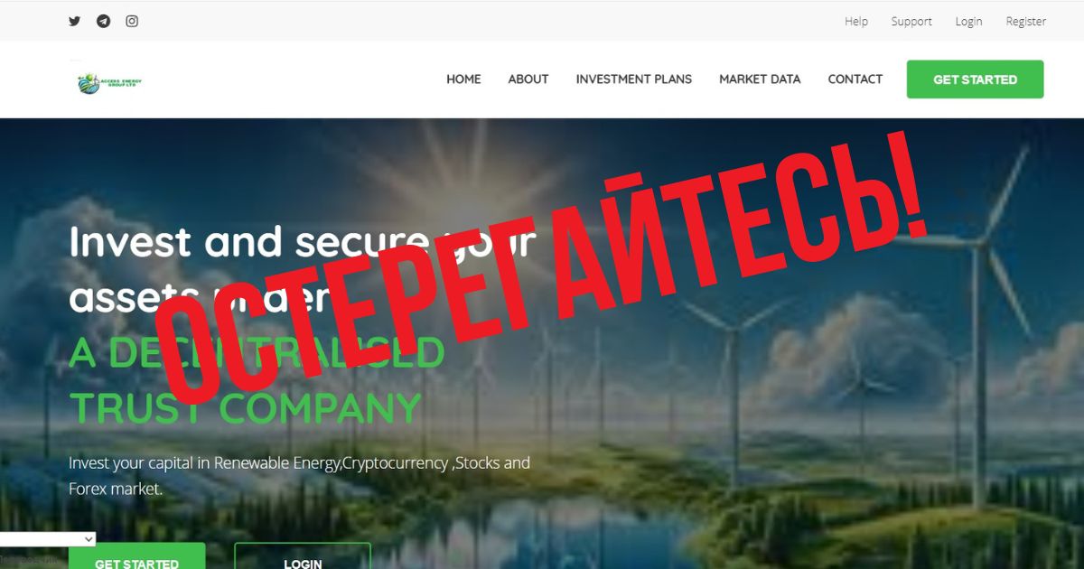Open the language selector dropdown at bottom-left

coord(48,539)
